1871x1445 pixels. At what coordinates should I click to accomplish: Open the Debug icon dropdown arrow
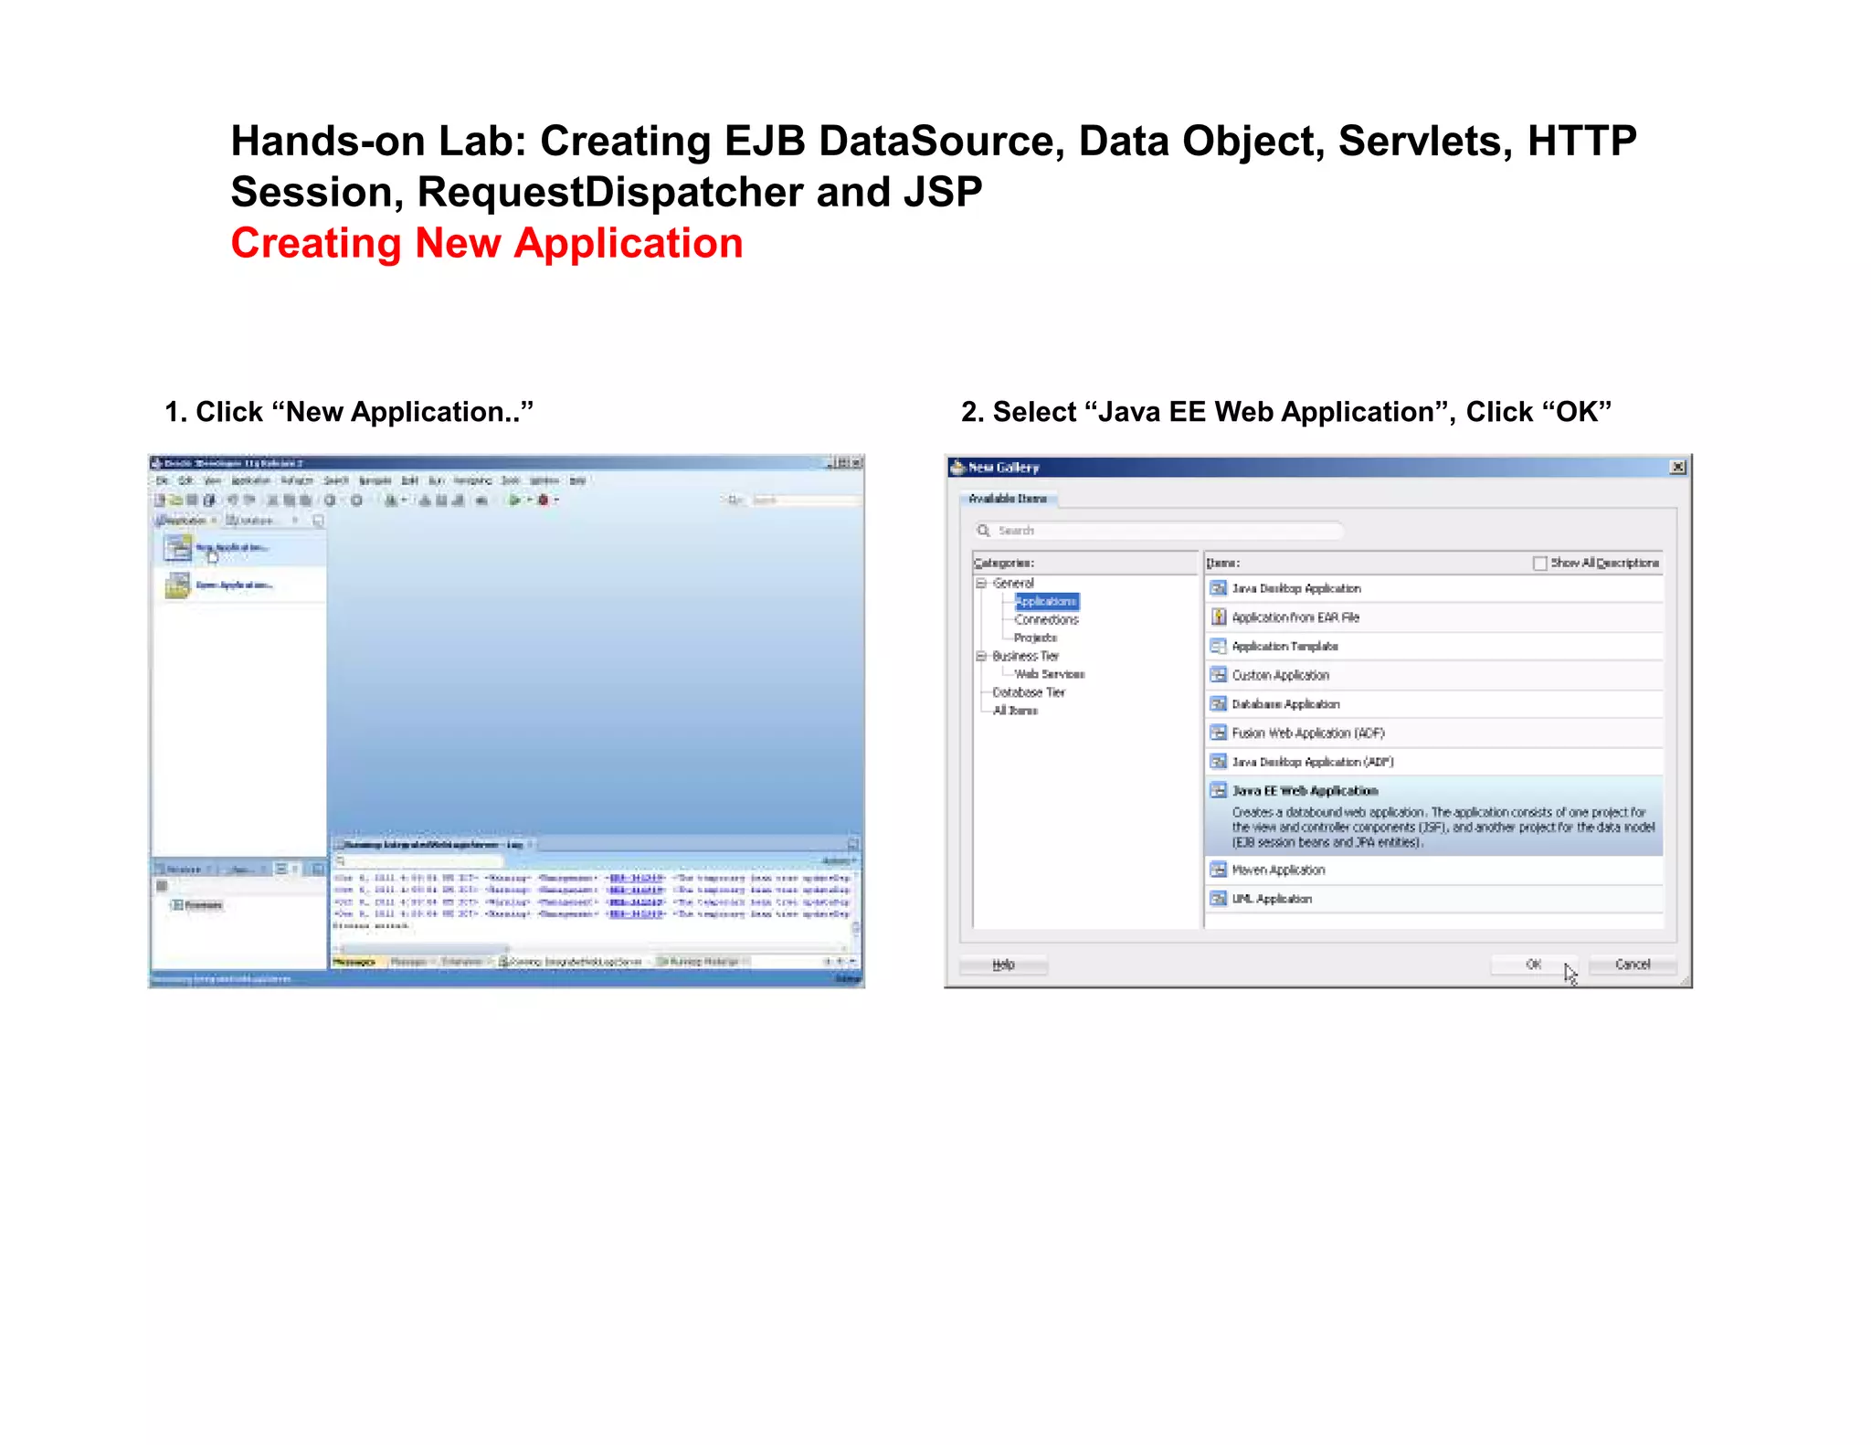point(556,500)
